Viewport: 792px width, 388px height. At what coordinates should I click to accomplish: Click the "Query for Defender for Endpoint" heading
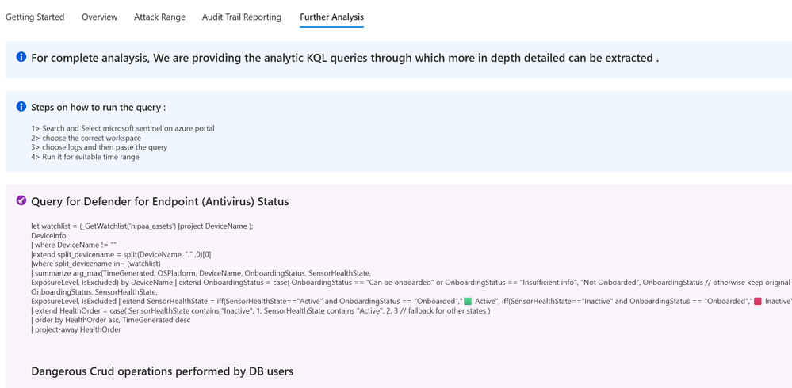pos(159,201)
